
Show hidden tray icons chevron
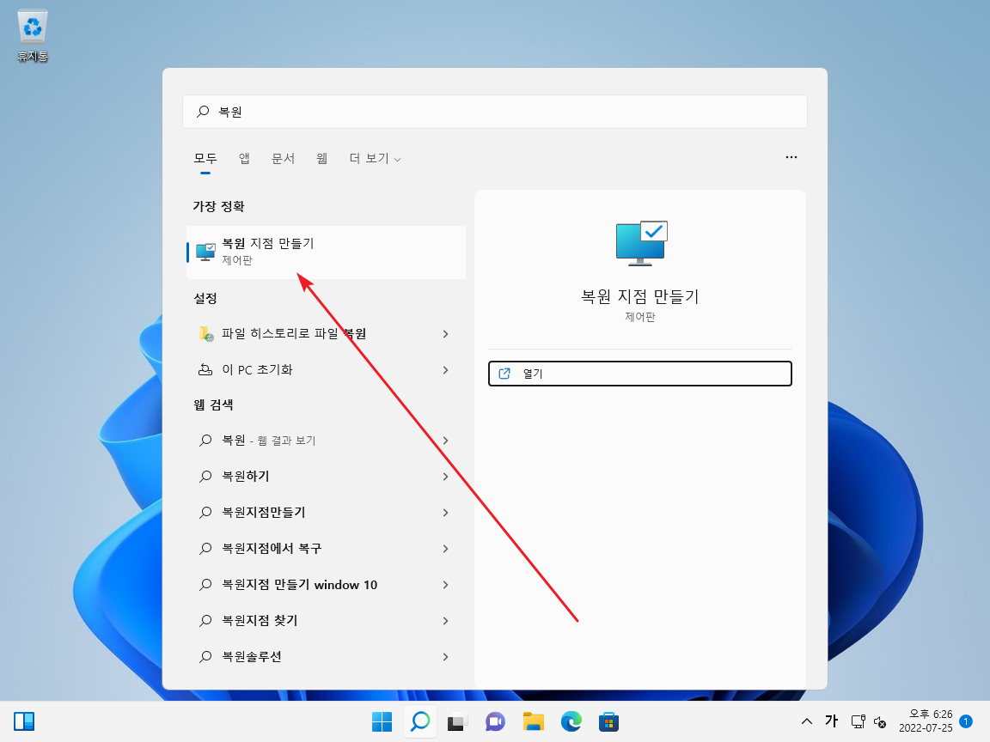(806, 721)
